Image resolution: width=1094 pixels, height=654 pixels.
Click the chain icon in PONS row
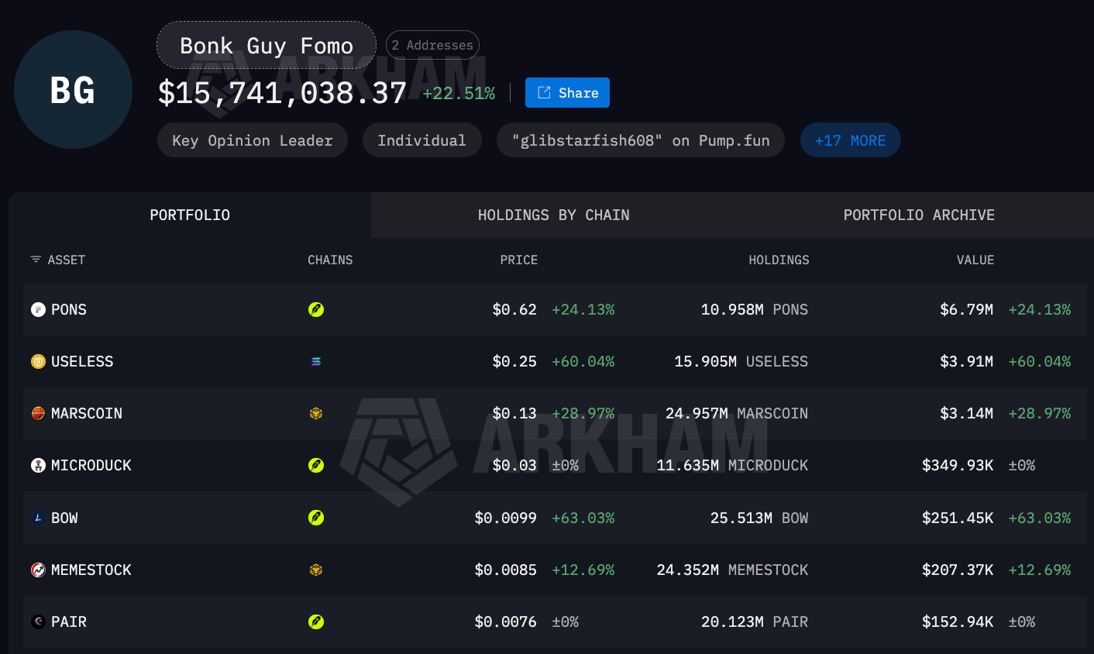[x=316, y=309]
